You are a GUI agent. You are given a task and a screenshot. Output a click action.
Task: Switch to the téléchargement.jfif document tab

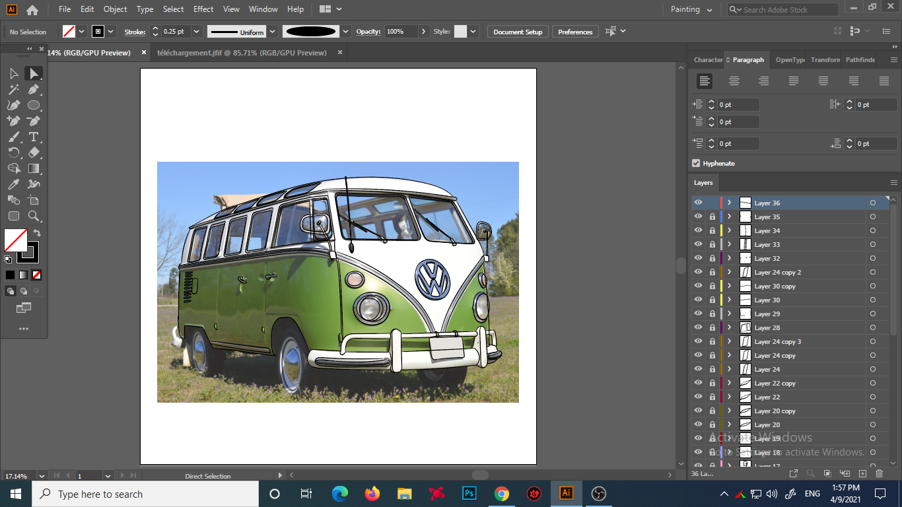242,53
